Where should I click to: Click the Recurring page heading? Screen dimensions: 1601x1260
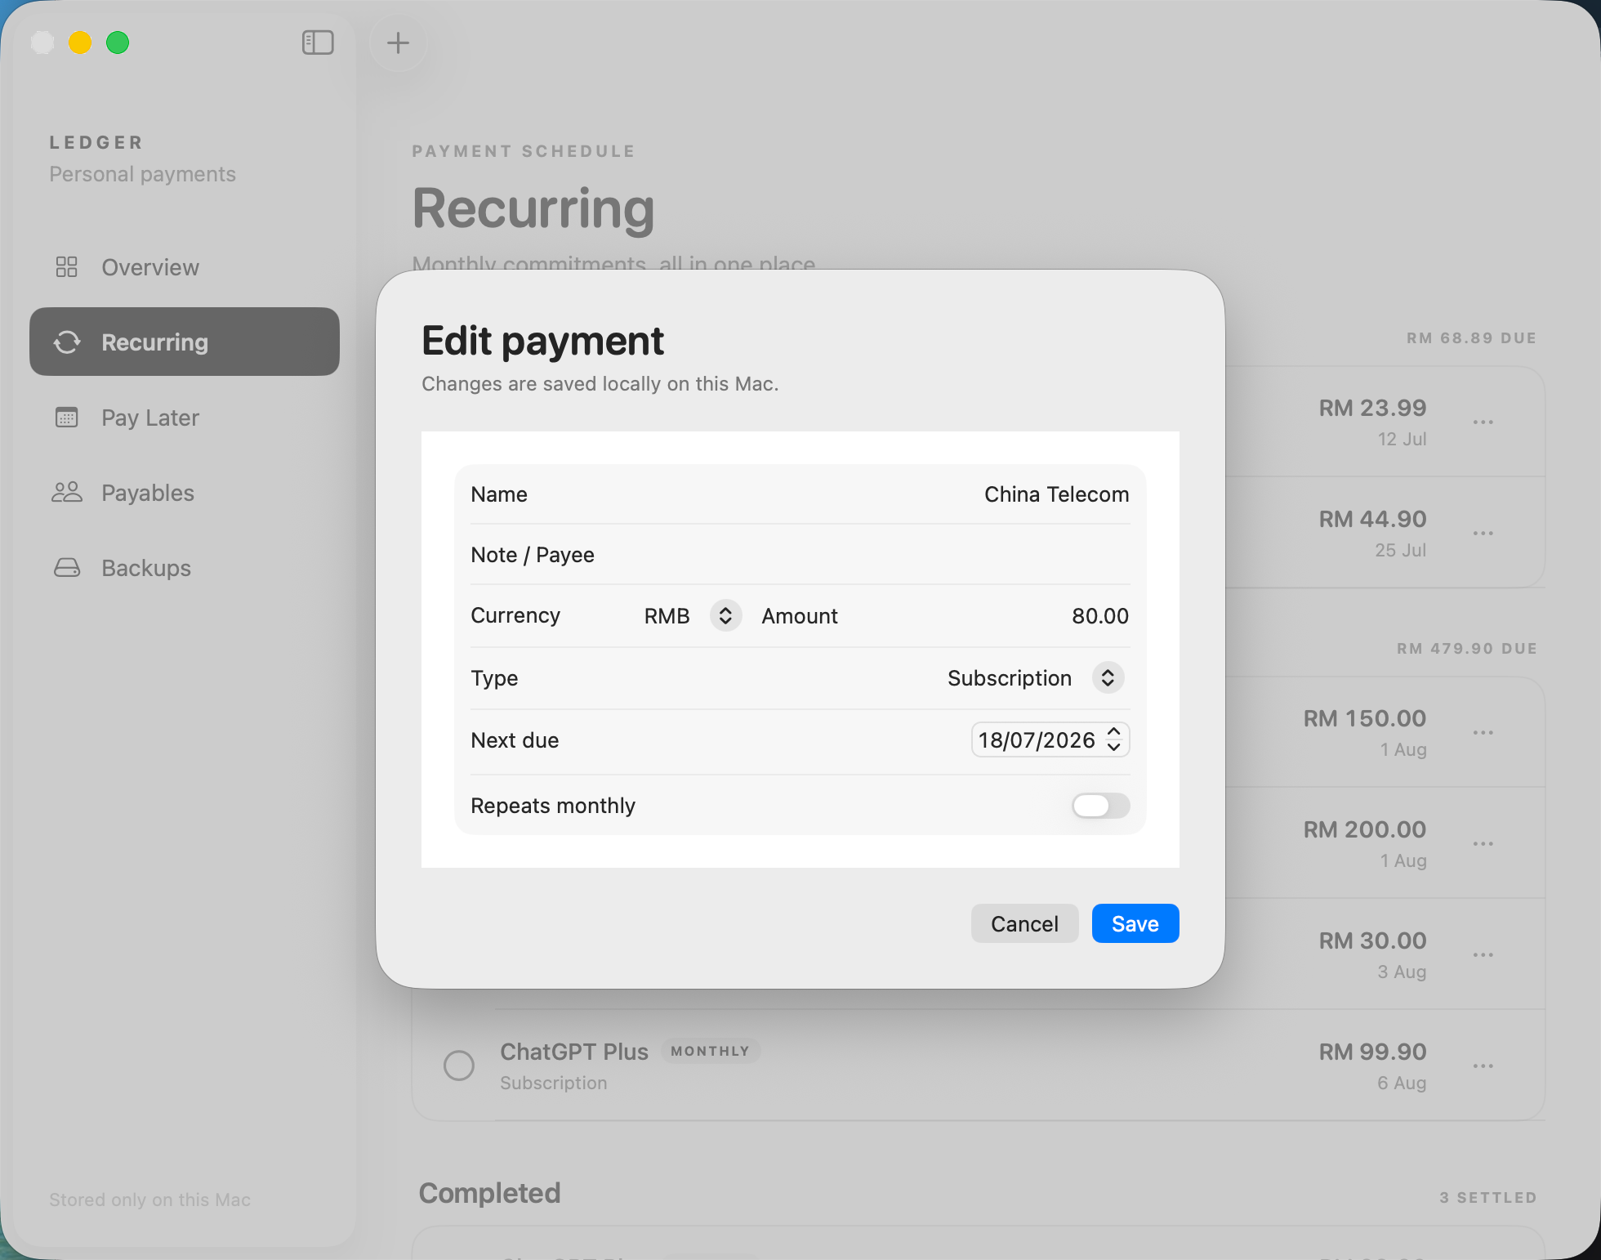(x=533, y=208)
